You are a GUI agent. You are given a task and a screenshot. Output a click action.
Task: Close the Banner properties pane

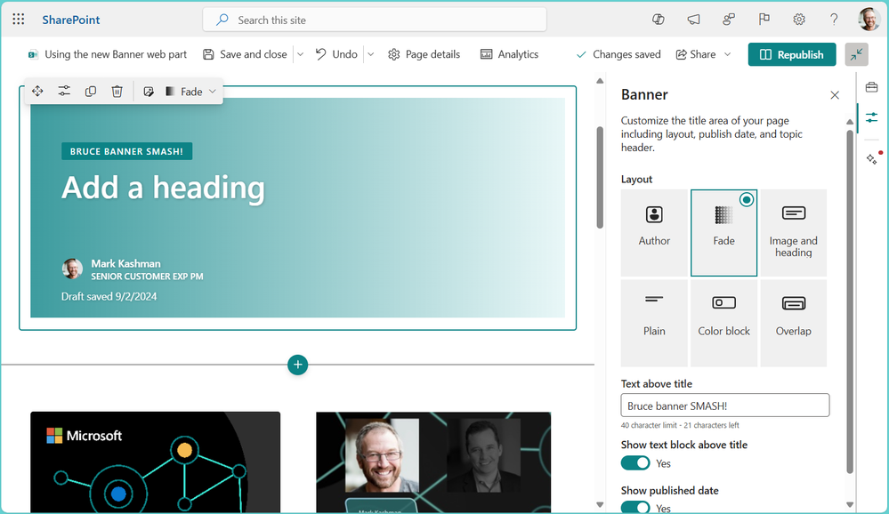click(x=835, y=95)
